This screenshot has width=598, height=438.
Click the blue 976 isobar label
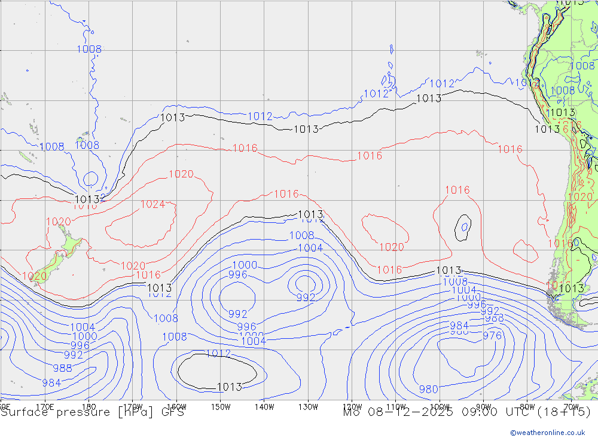(492, 335)
